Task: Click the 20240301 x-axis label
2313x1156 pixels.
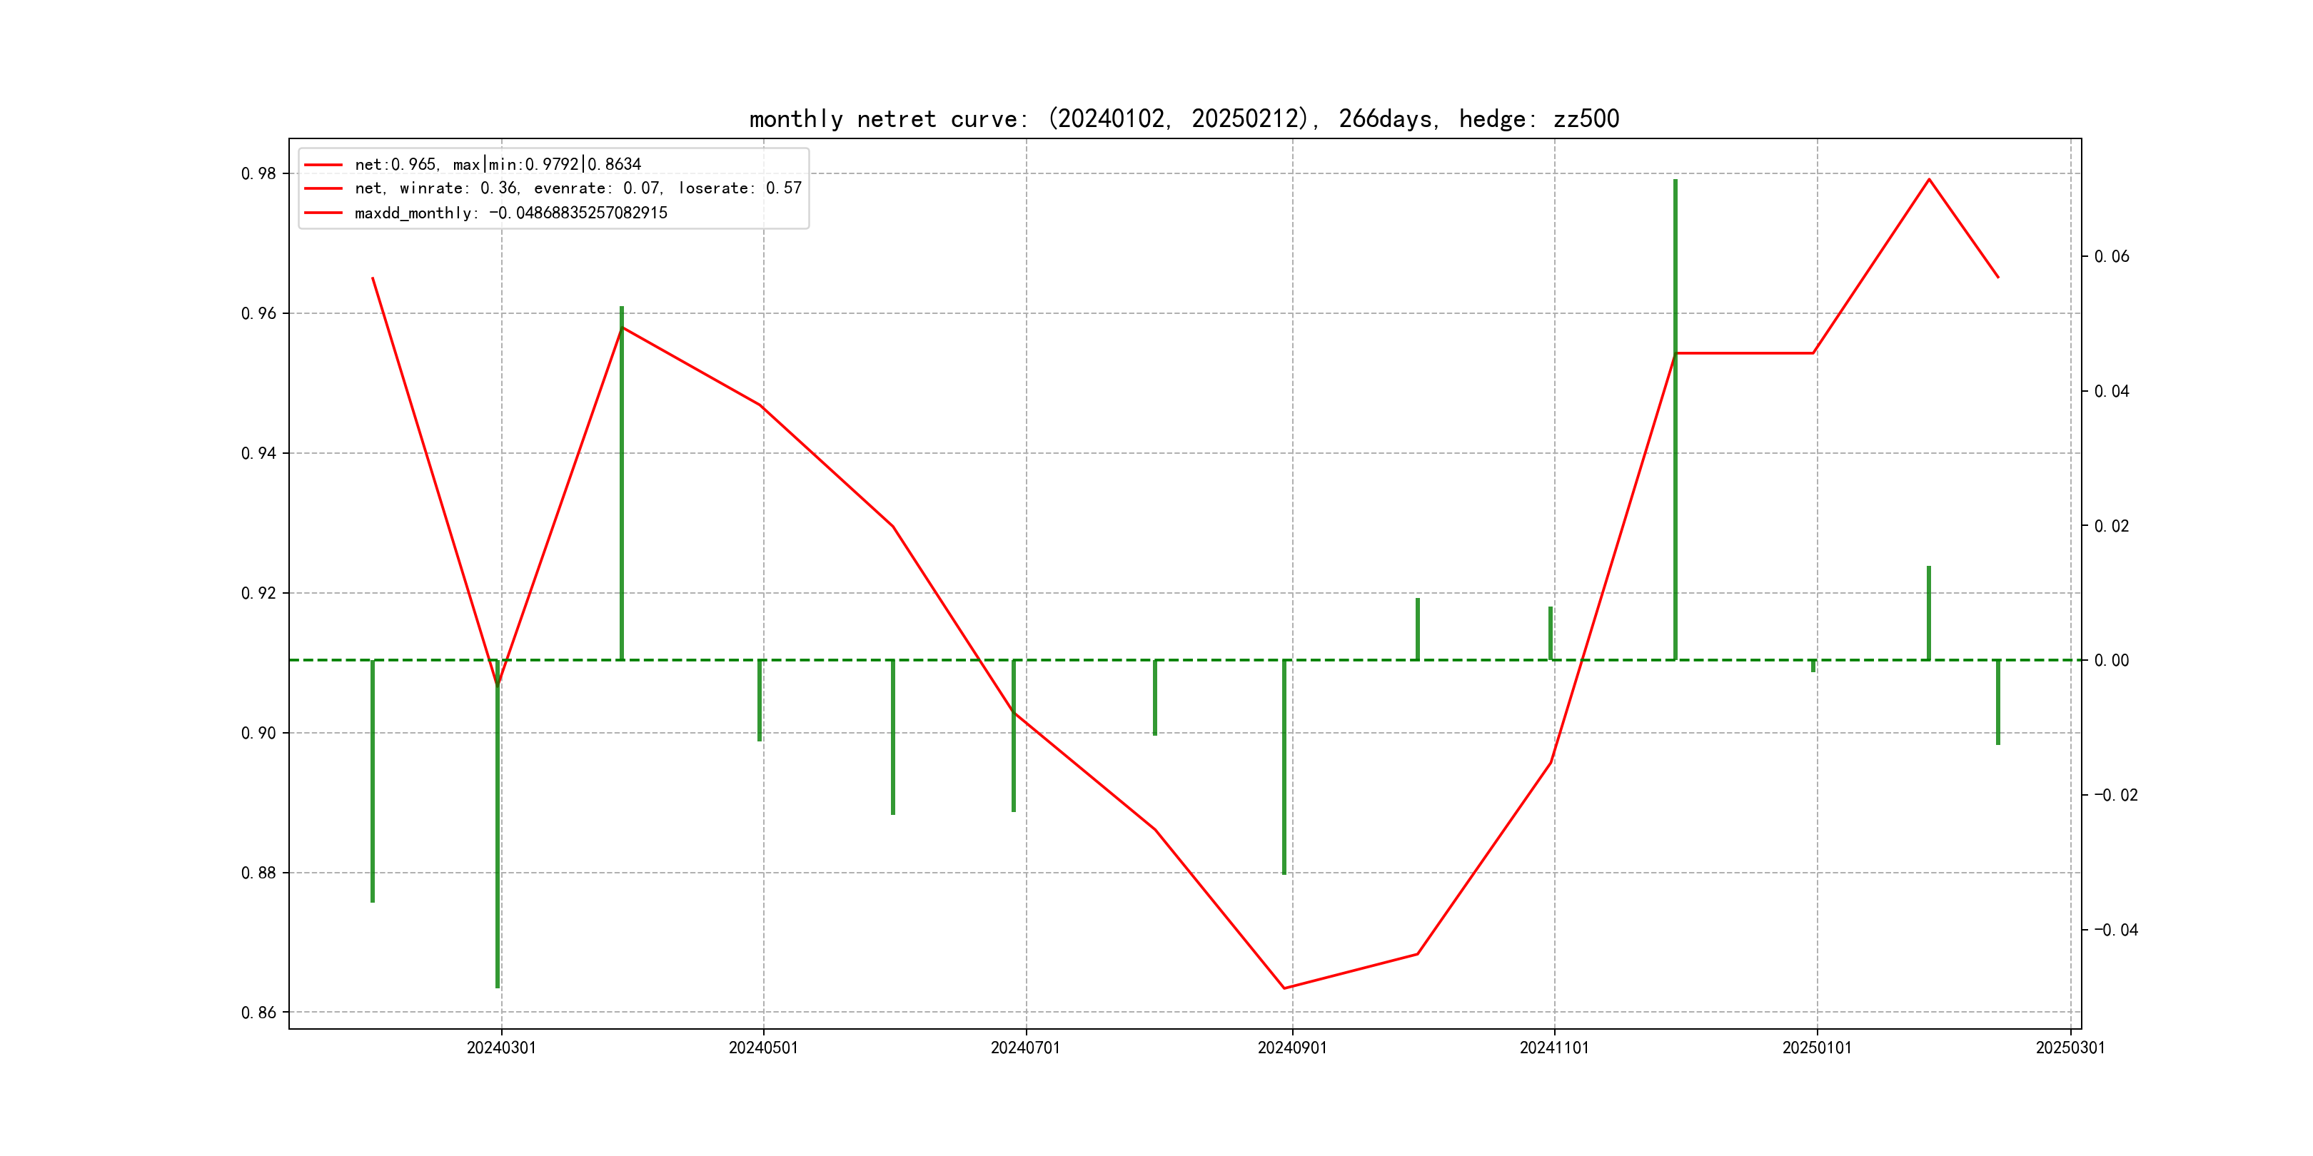Action: [501, 1048]
